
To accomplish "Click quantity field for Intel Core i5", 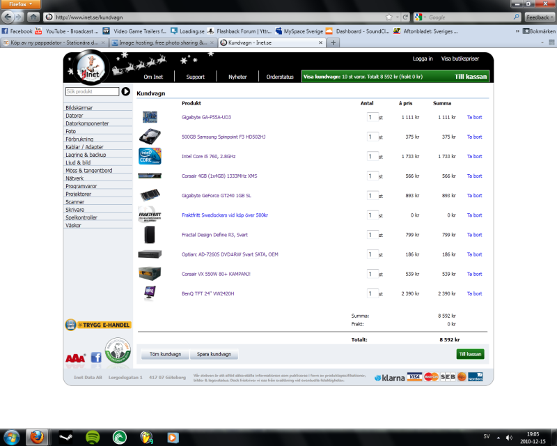I will [x=372, y=157].
